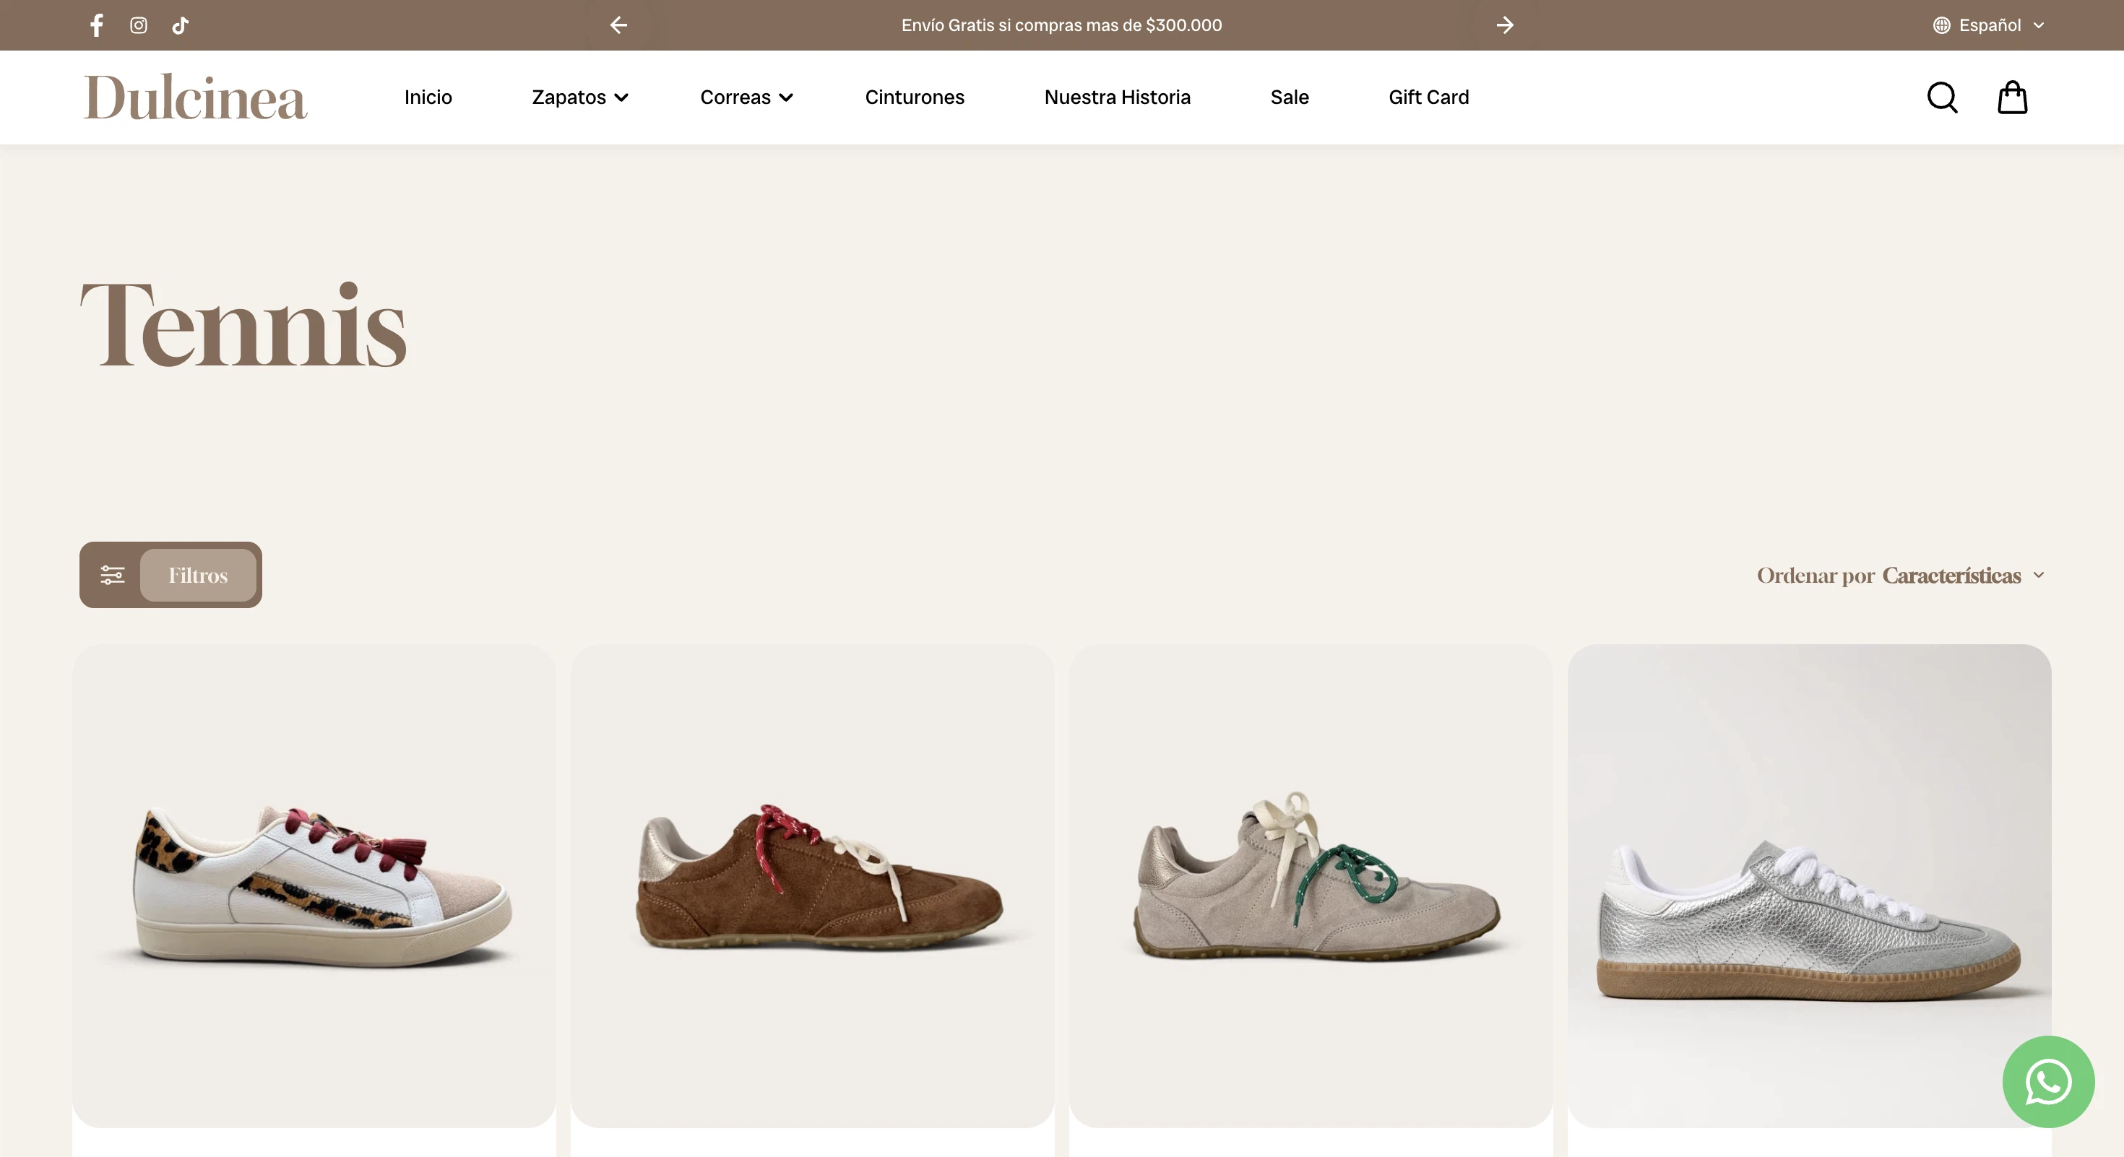The width and height of the screenshot is (2124, 1157).
Task: Open brown suede sneaker product
Action: click(812, 886)
